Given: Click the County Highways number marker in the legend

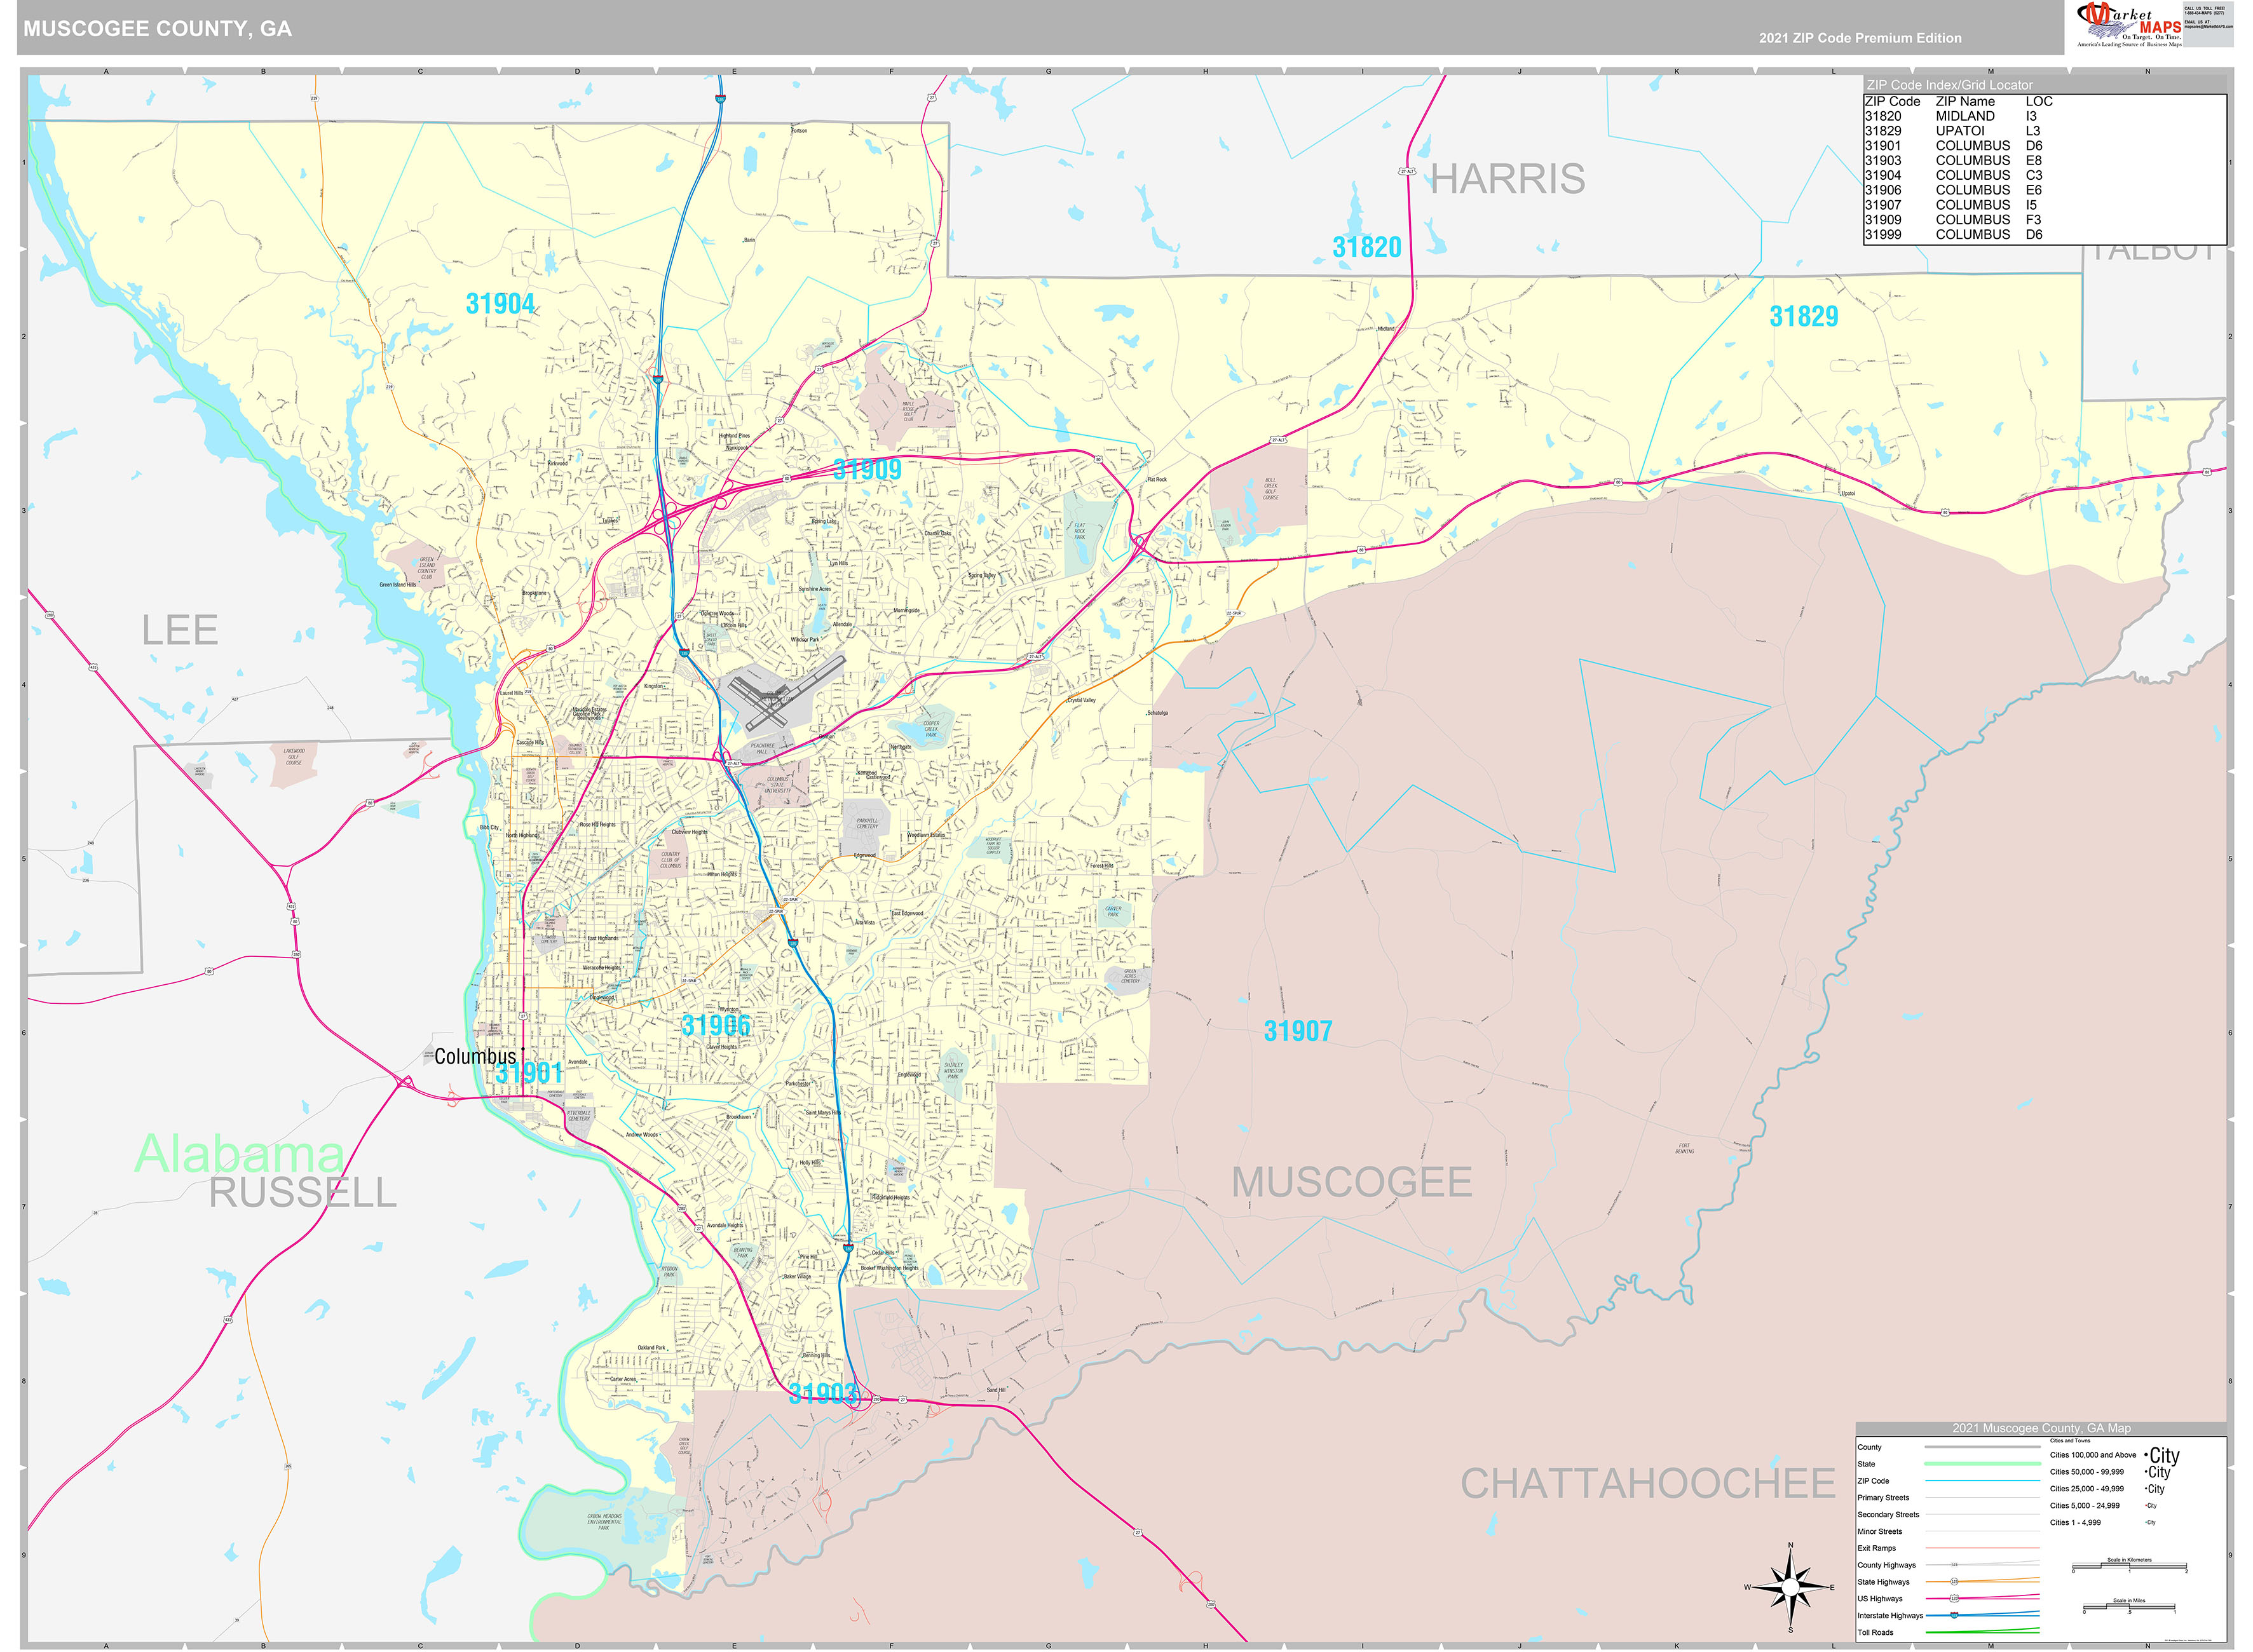Looking at the screenshot, I should (x=1955, y=1565).
